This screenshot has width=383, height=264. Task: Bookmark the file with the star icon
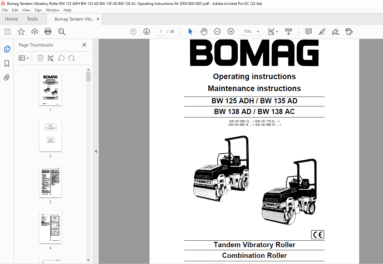[21, 32]
